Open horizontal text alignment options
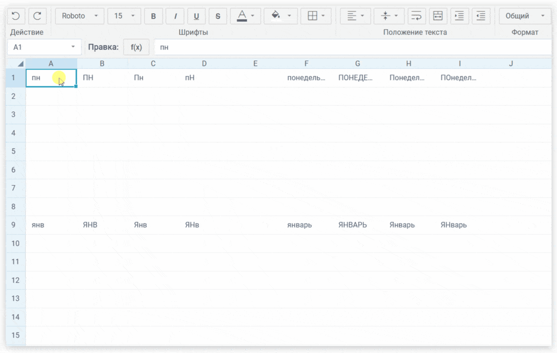The height and width of the screenshot is (353, 557). point(355,16)
